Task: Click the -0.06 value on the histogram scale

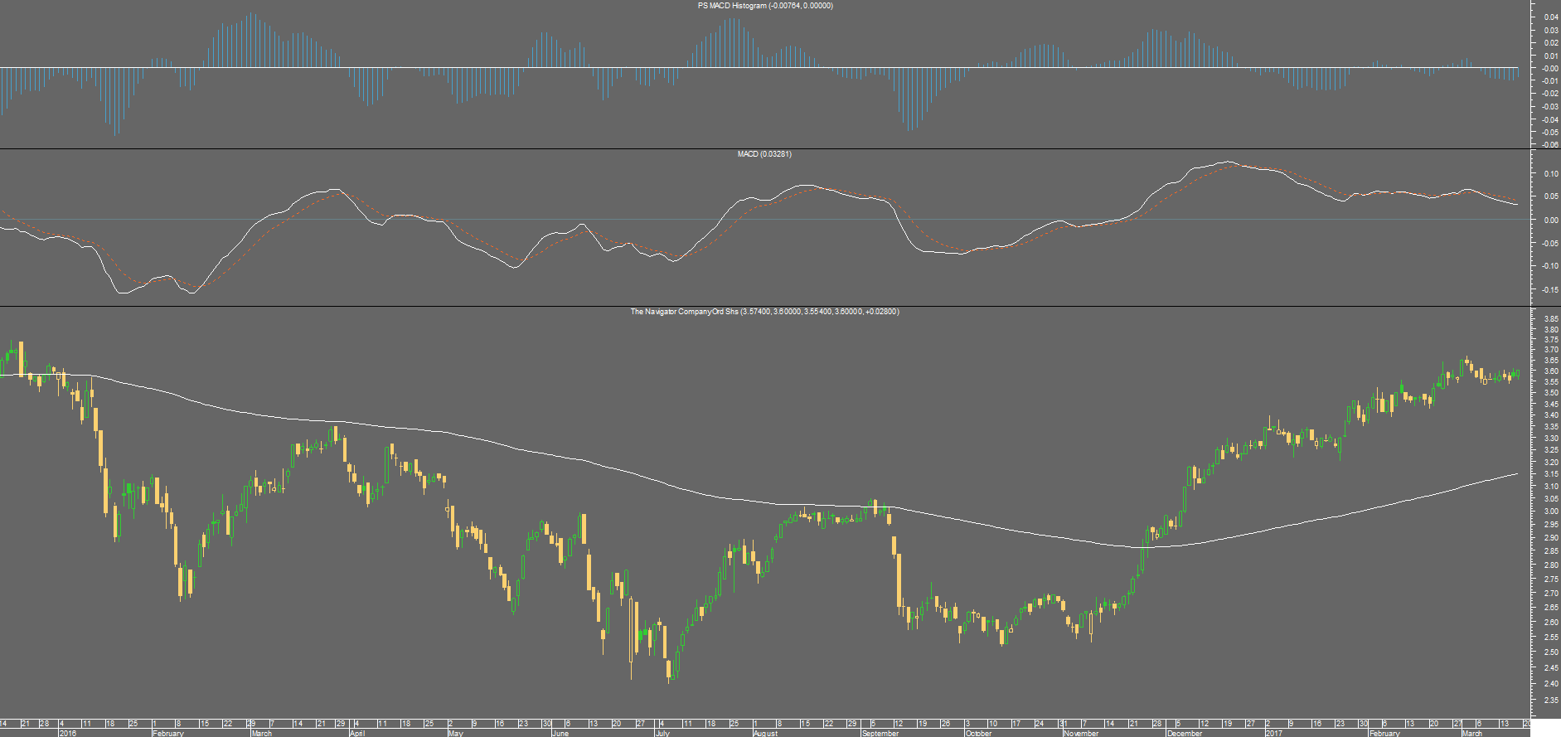Action: tap(1550, 144)
